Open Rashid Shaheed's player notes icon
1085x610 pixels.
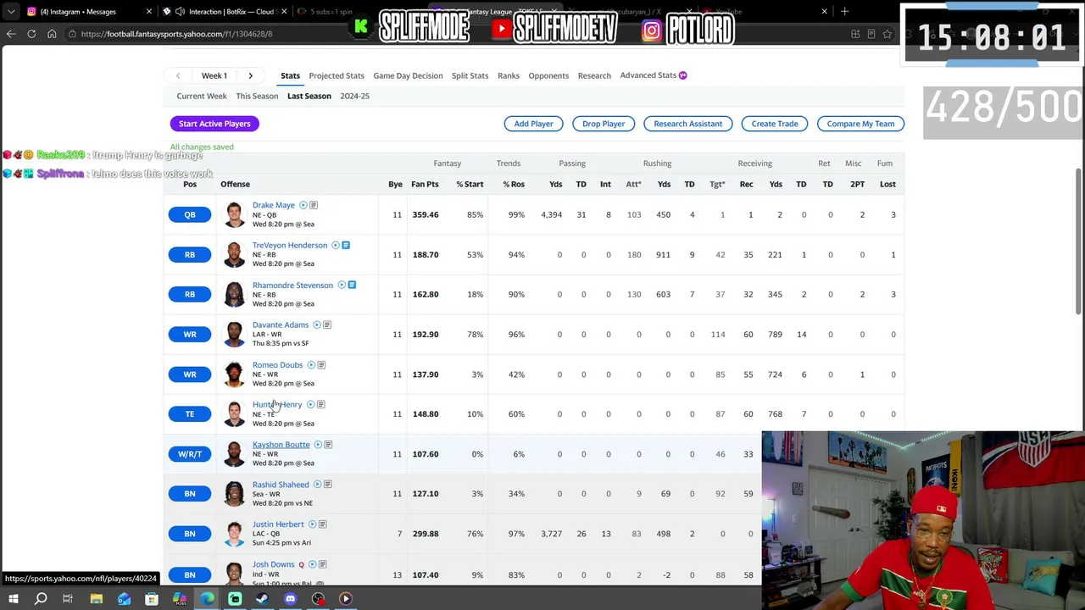point(327,484)
